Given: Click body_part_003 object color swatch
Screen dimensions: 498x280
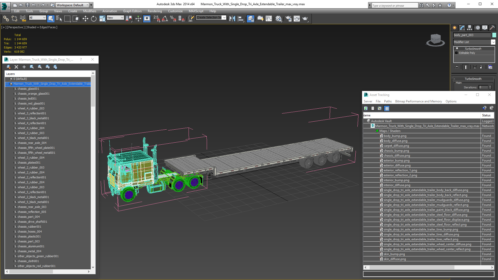Looking at the screenshot, I should 494,35.
